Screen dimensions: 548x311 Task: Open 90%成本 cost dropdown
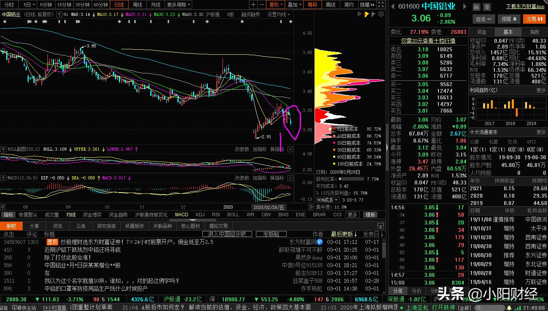point(327,200)
